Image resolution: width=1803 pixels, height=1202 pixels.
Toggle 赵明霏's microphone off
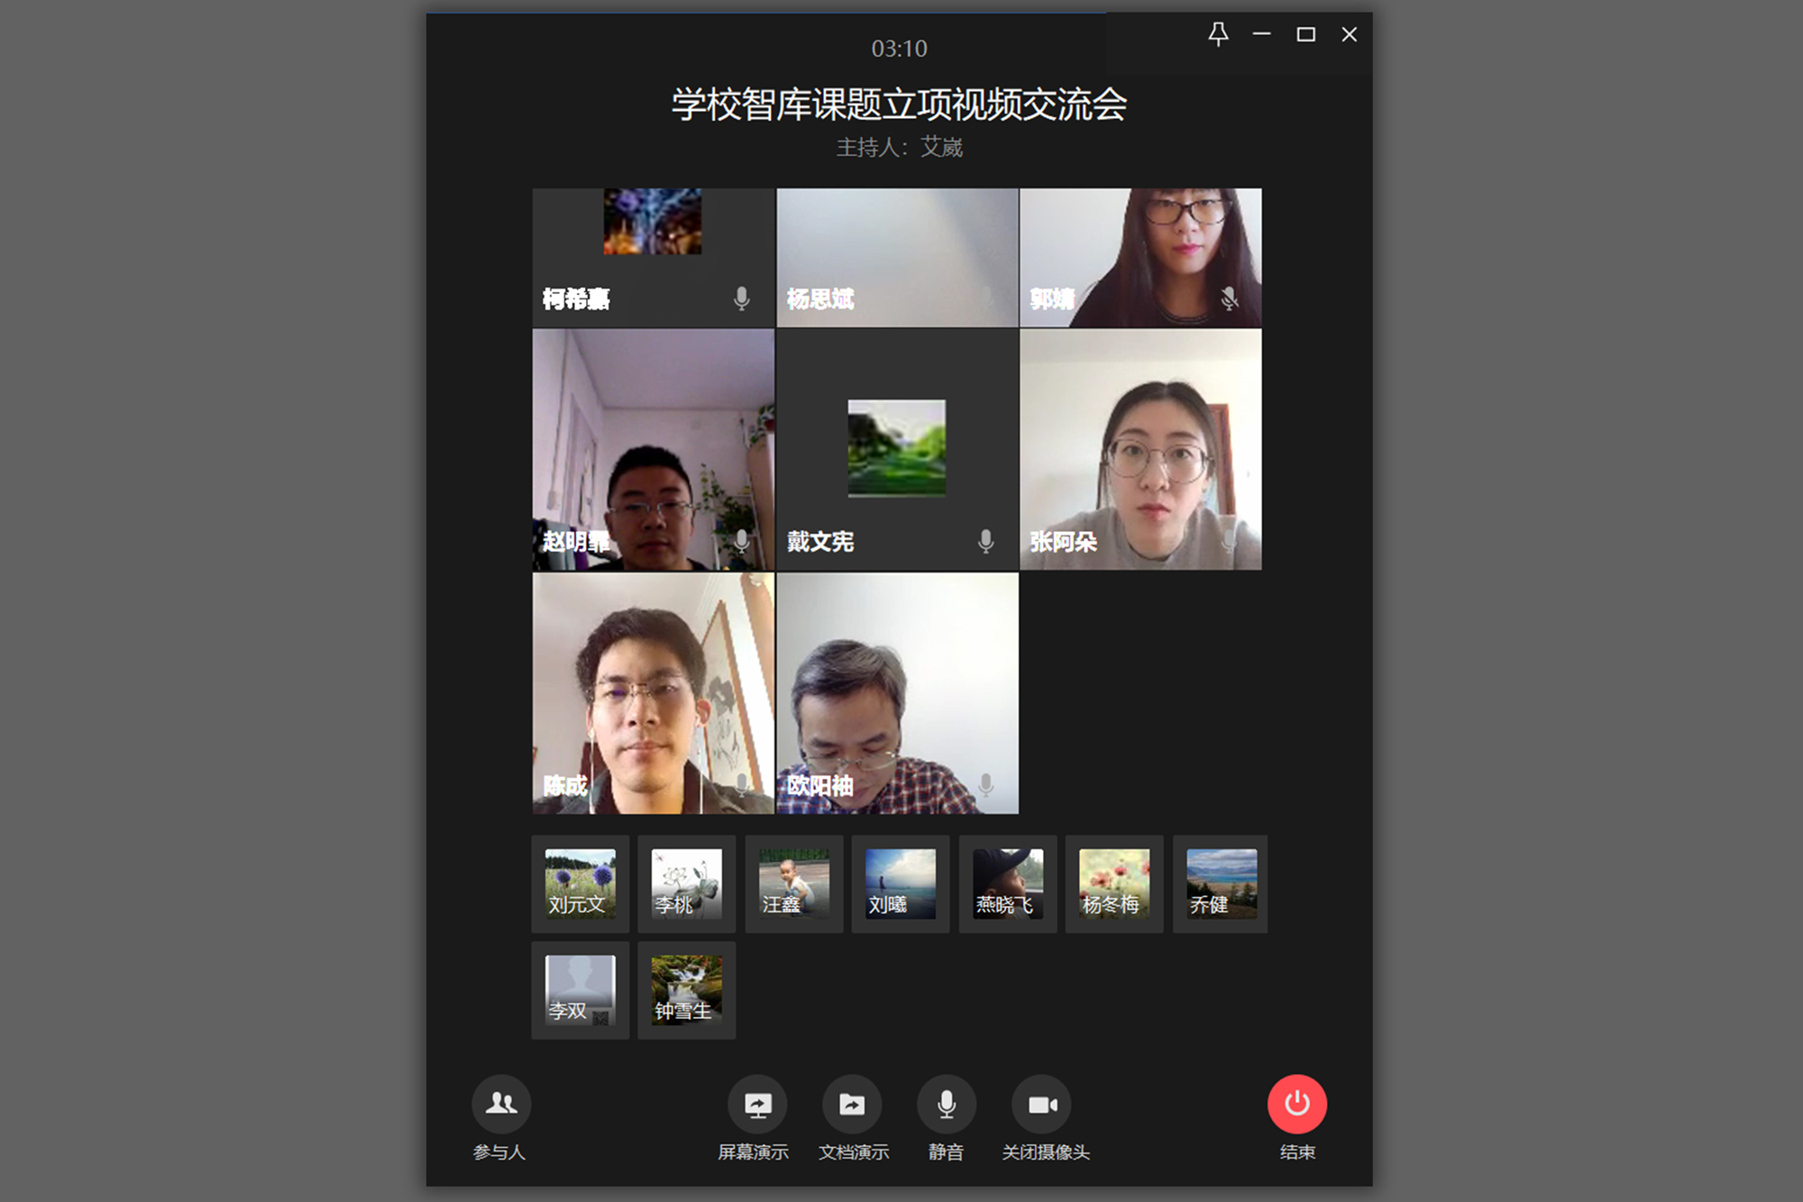coord(742,542)
